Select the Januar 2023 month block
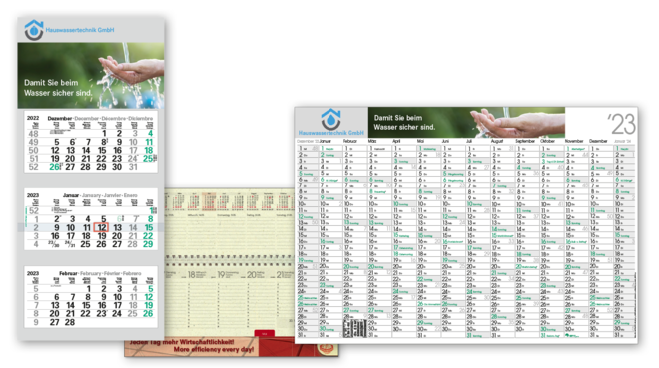The width and height of the screenshot is (659, 368). pyautogui.click(x=91, y=219)
